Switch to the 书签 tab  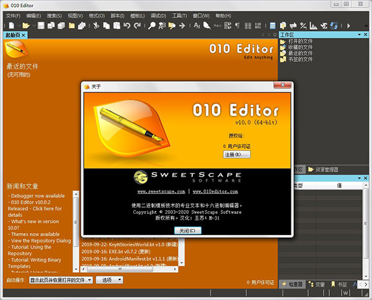339,284
